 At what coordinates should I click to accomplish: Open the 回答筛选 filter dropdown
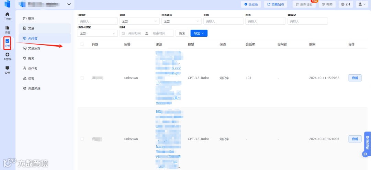coord(181,21)
